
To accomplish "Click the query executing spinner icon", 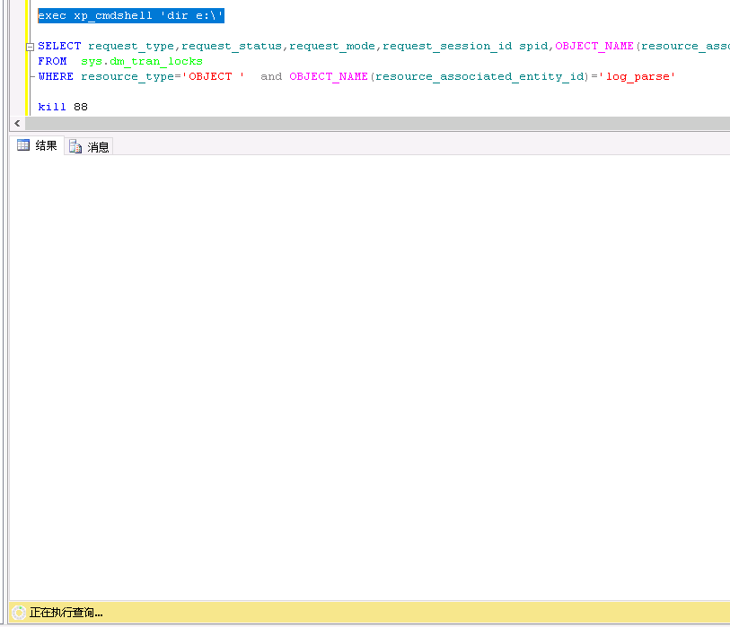I will [18, 613].
